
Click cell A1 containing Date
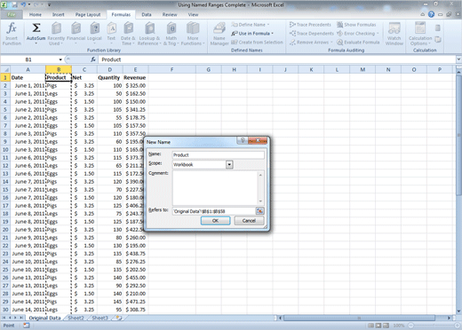click(28, 77)
